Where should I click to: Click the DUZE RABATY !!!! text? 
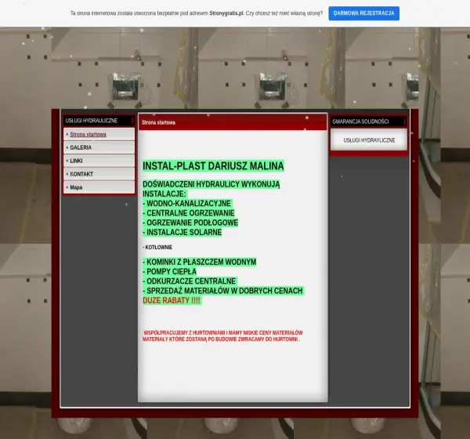pos(172,300)
